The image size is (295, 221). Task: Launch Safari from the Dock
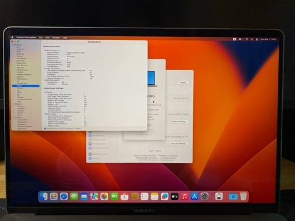click(64, 196)
